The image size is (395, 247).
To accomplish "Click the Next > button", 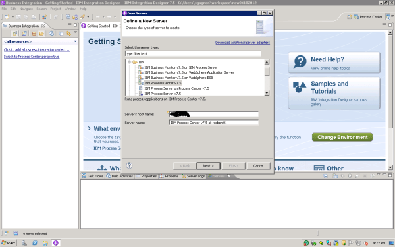I will 208,166.
